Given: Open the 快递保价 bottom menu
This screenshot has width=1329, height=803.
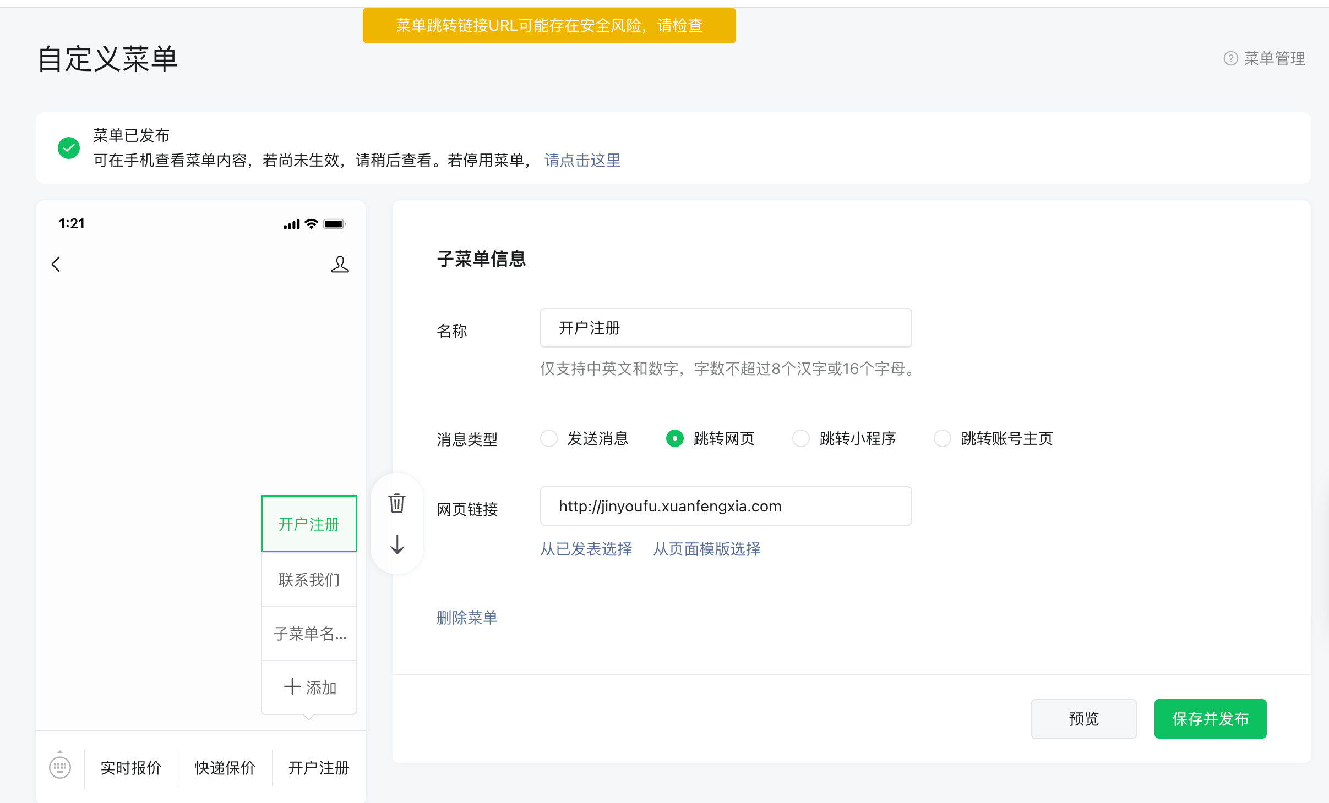Looking at the screenshot, I should pos(225,767).
